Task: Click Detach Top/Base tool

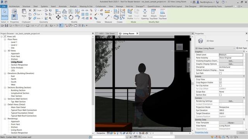Action: click(x=162, y=14)
